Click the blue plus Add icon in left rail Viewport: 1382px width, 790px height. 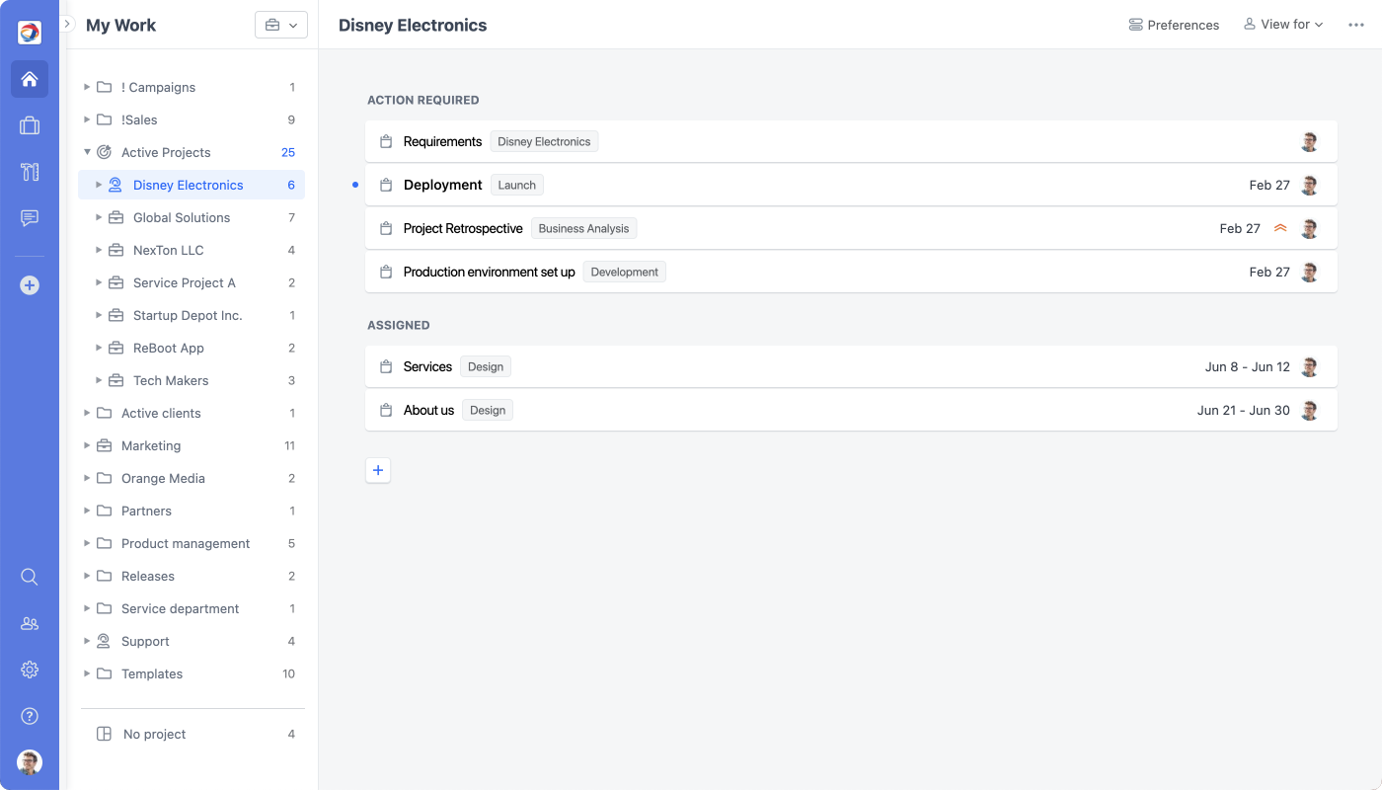pos(30,285)
